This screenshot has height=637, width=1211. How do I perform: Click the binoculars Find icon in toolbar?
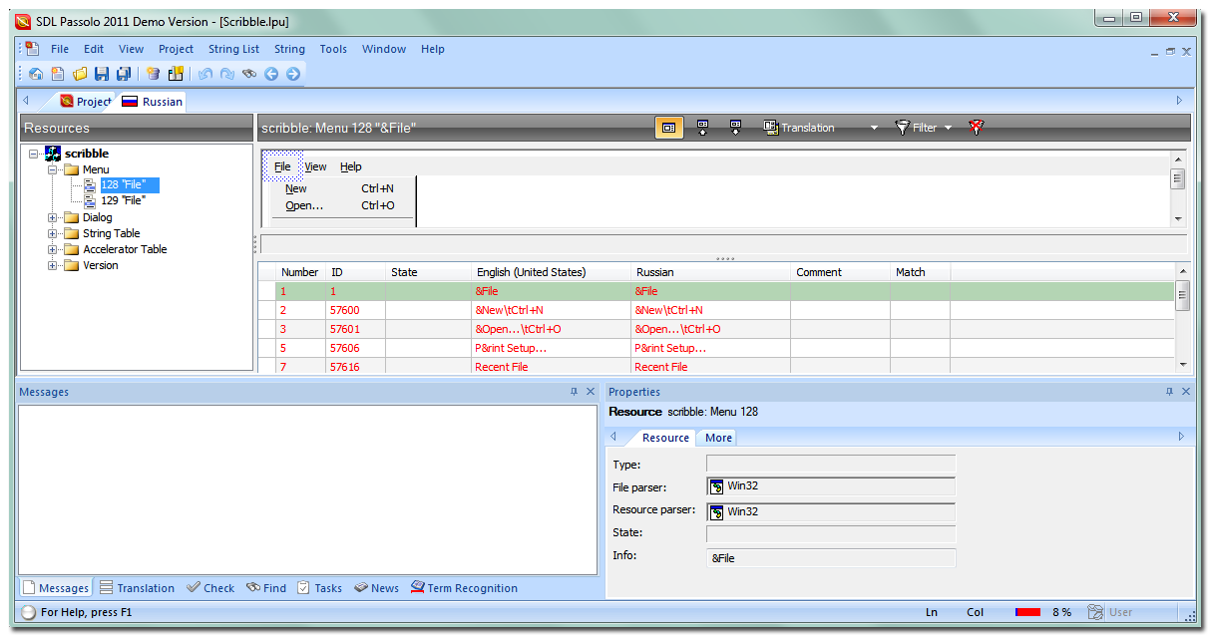pos(248,74)
